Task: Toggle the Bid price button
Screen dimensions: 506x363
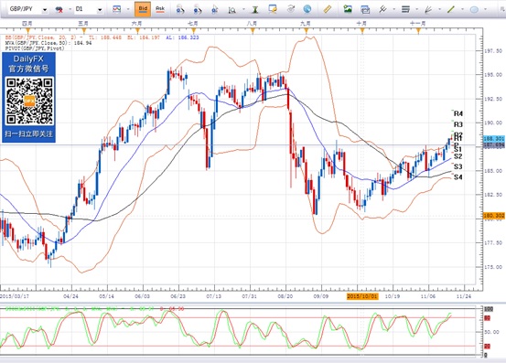Action: (x=143, y=9)
